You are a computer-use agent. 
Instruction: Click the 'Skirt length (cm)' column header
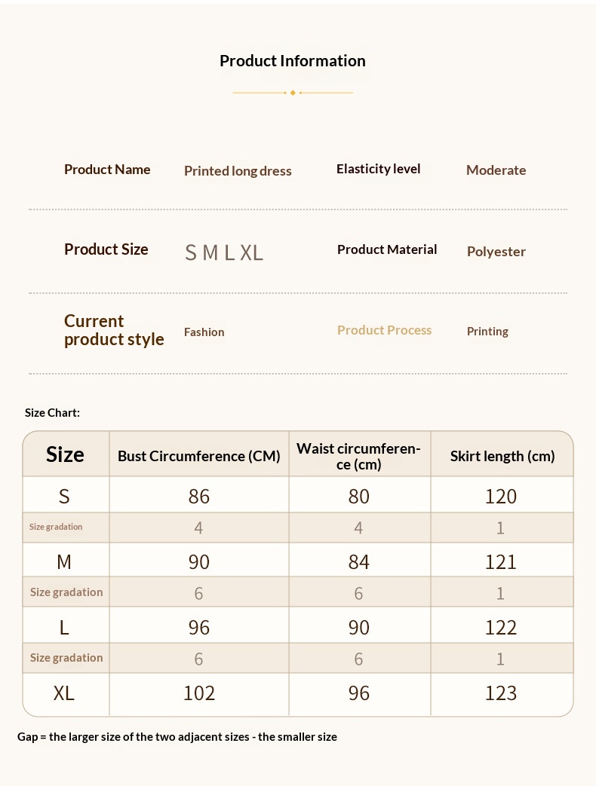pyautogui.click(x=502, y=456)
